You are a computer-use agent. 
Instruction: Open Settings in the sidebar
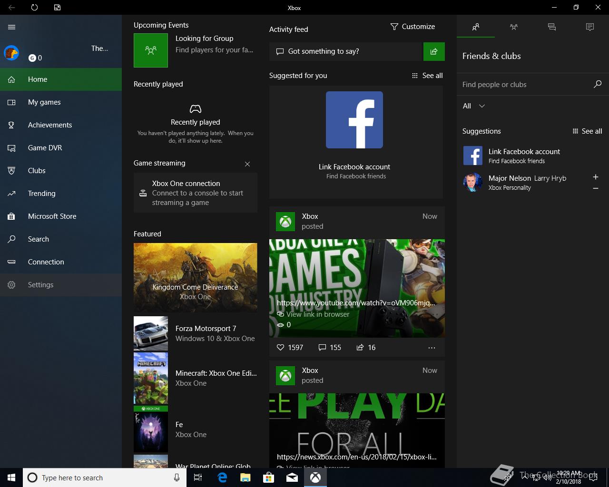click(x=61, y=285)
